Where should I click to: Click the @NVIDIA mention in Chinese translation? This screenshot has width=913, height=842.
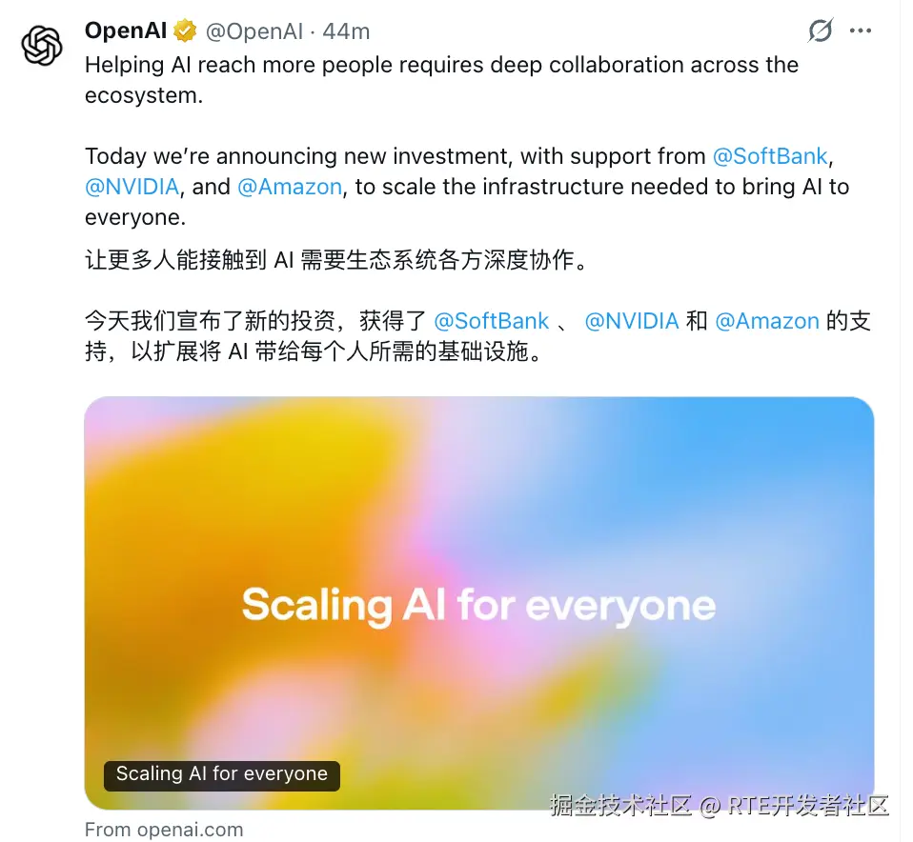coord(632,321)
